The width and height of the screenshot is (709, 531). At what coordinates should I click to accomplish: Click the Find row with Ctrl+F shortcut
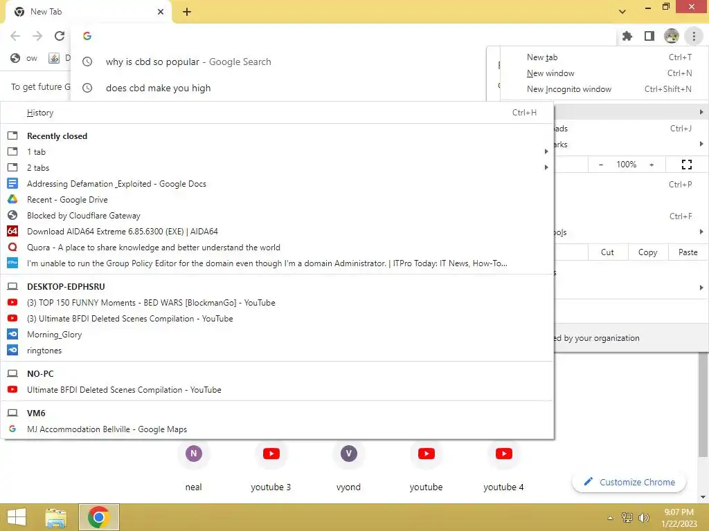[631, 216]
